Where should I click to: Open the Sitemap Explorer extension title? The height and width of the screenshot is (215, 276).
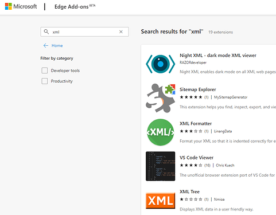pos(197,89)
